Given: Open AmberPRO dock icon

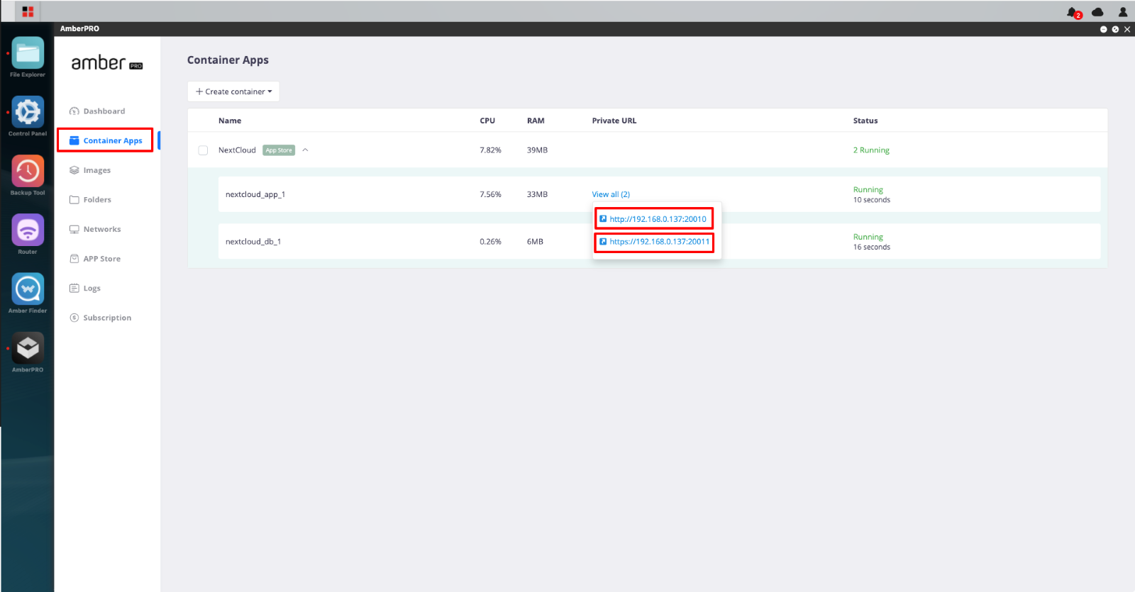Looking at the screenshot, I should tap(28, 348).
